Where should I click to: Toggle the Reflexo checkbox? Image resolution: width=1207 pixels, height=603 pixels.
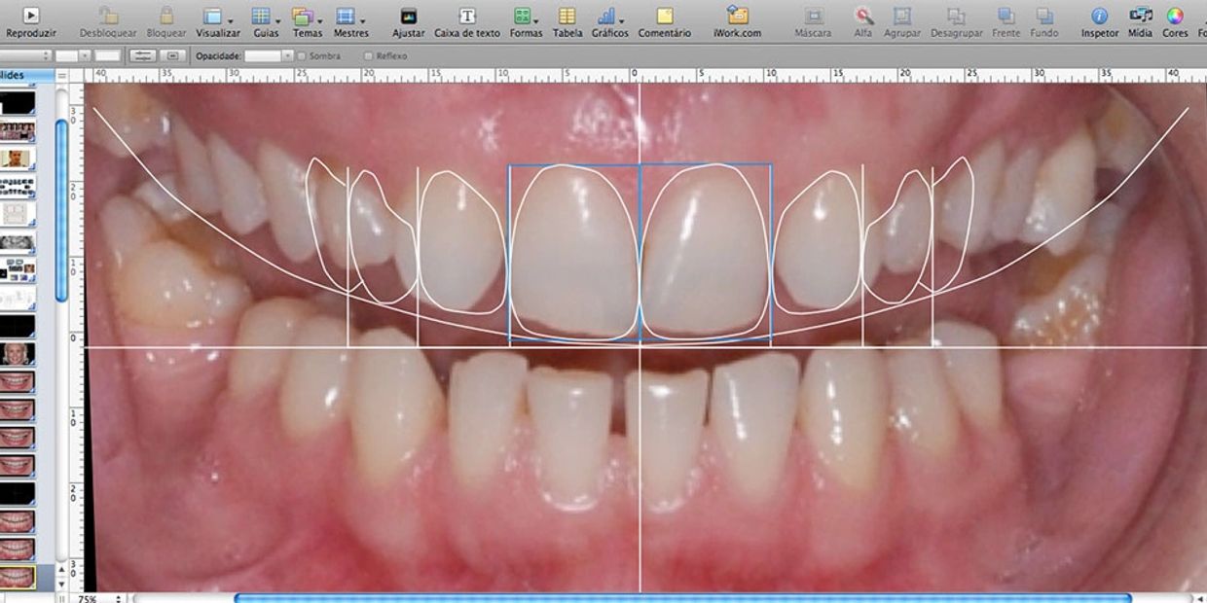(x=368, y=56)
